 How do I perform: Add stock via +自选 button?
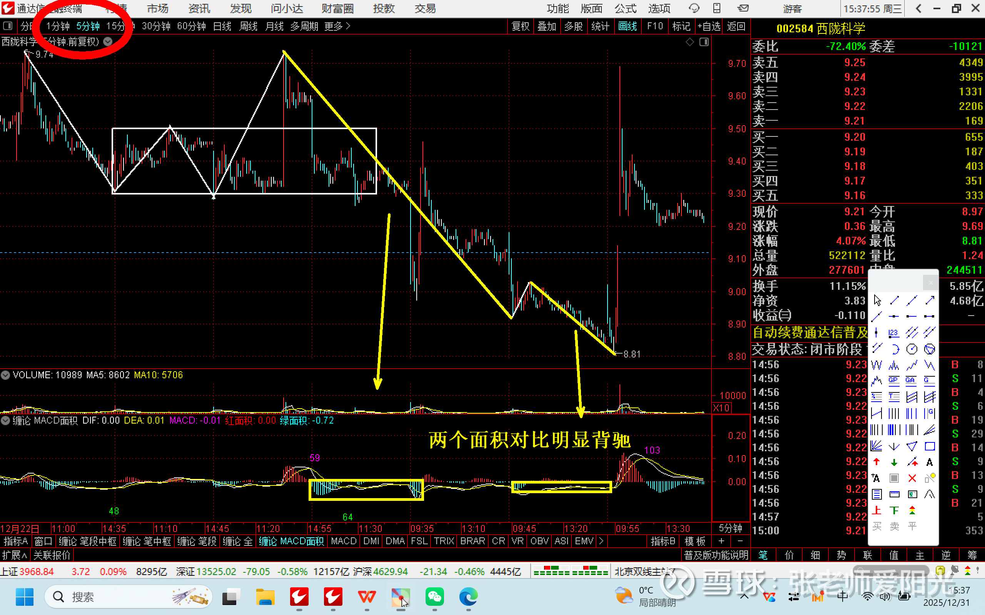pyautogui.click(x=709, y=27)
